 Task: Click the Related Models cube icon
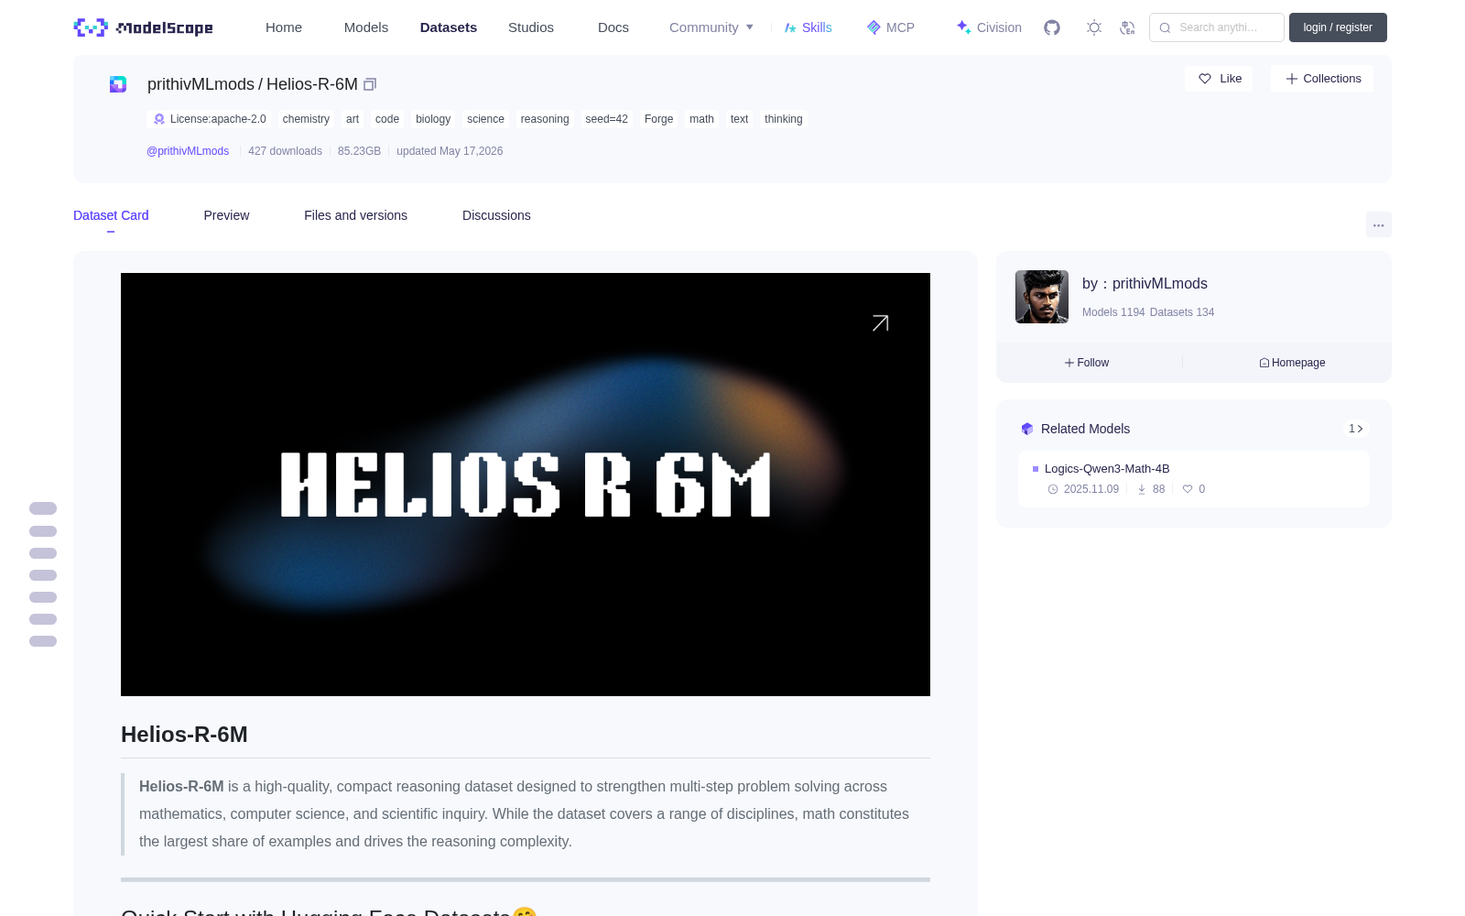point(1027,429)
